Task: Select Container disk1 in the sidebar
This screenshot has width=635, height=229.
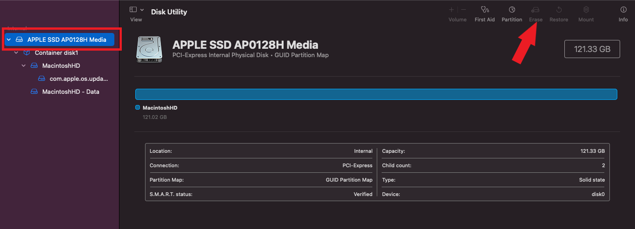Action: tap(56, 53)
